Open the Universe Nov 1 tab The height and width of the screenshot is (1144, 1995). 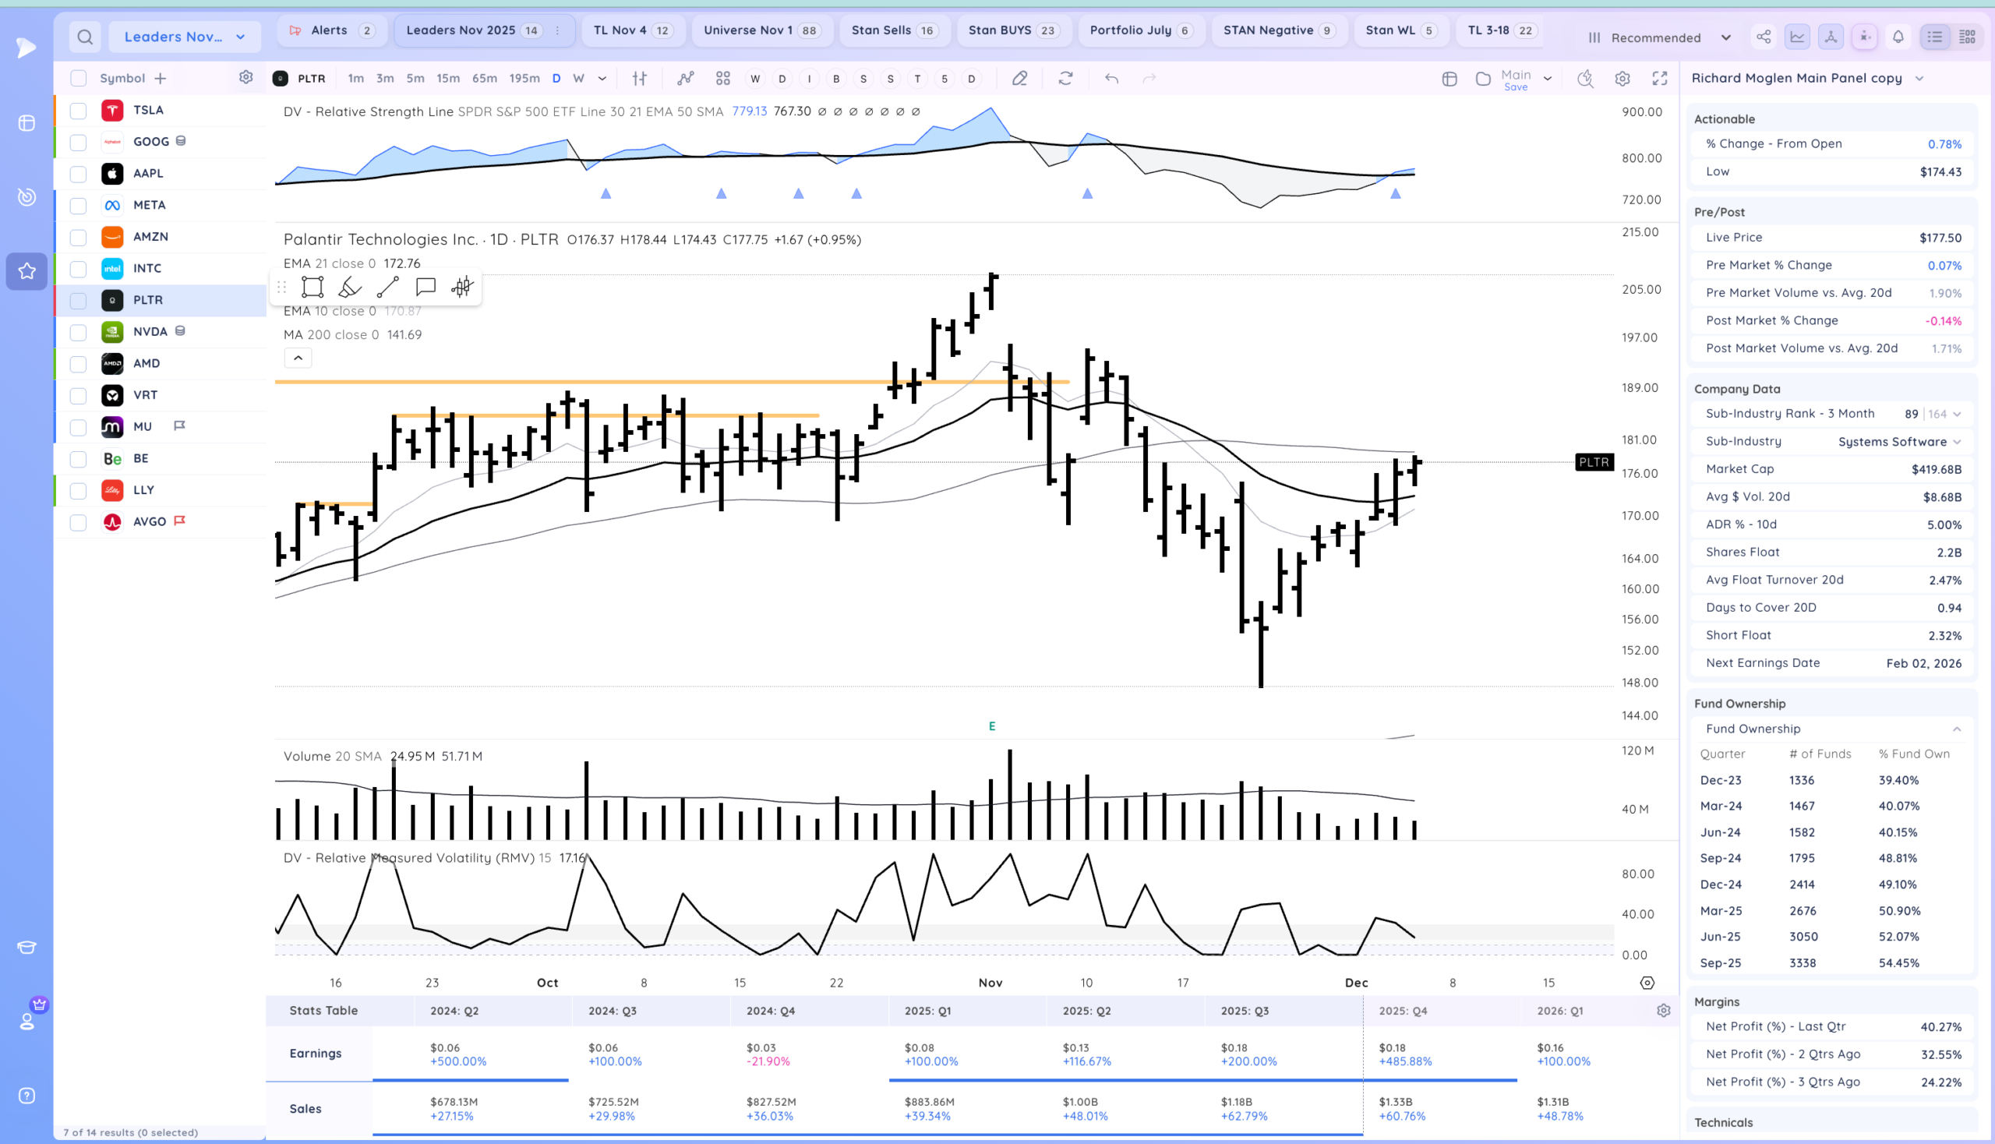point(761,30)
